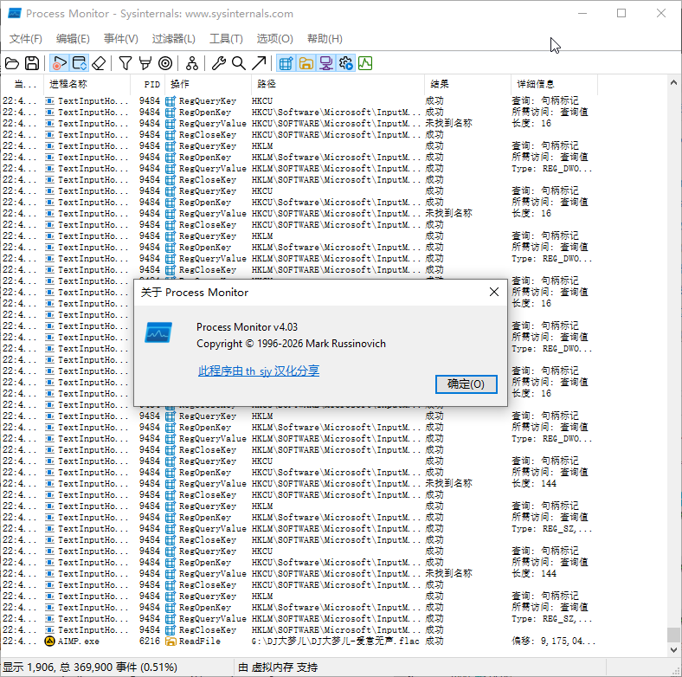Open the Highlight marker icon
The height and width of the screenshot is (677, 682).
pos(145,63)
